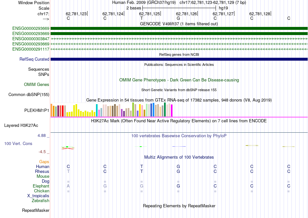Click the Sequences track label
Viewport: 308px width, 218px height.
tap(39, 69)
